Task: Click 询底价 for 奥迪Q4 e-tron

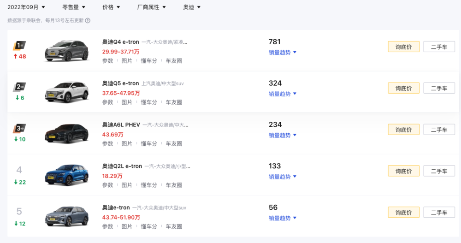Action: [x=404, y=47]
